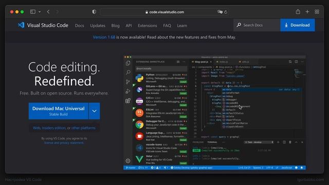Click the extensions search filter field

coord(161,68)
